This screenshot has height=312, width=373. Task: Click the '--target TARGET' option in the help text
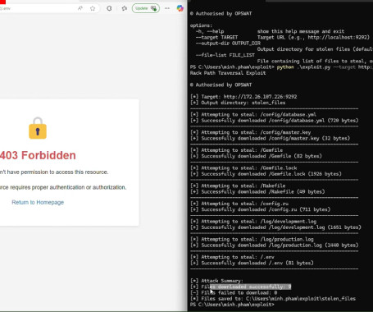click(217, 37)
